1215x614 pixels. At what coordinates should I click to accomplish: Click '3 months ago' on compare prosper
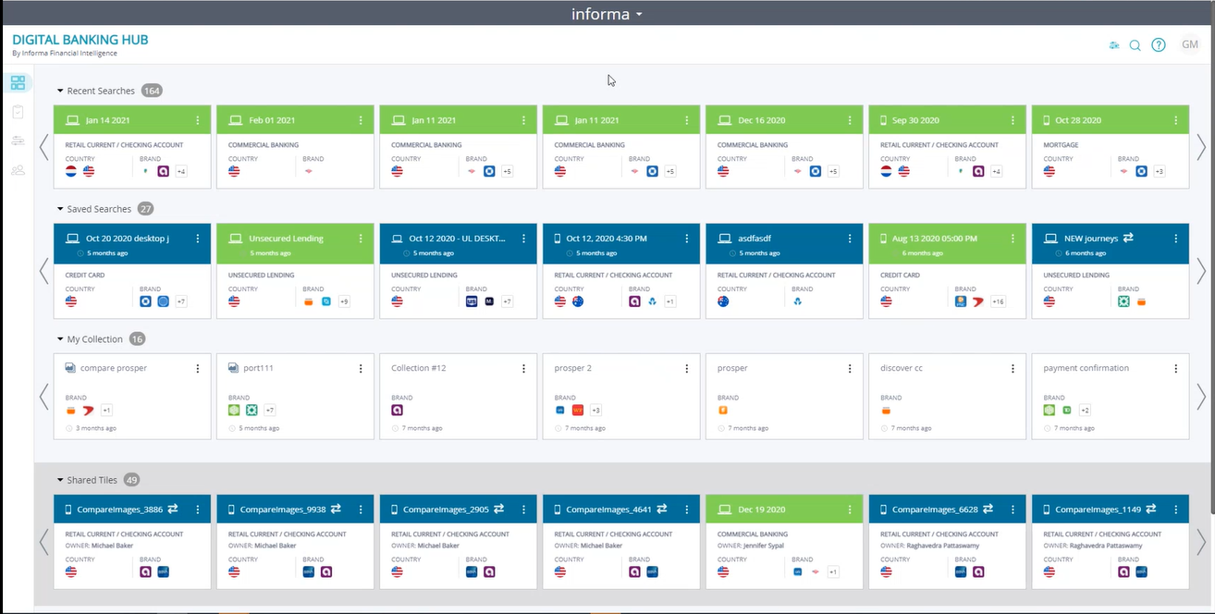click(x=96, y=428)
